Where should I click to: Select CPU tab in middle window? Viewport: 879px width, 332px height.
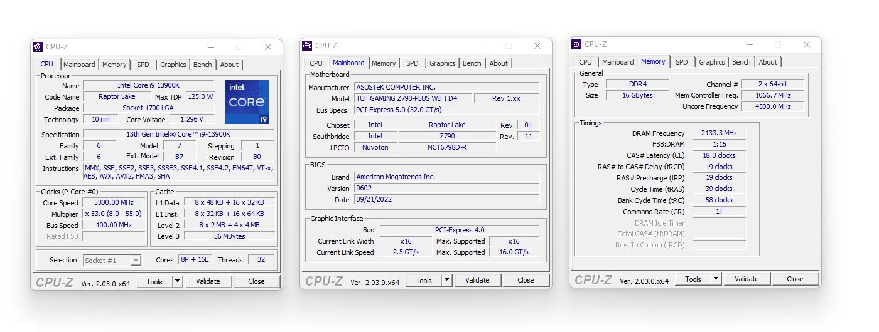(x=316, y=63)
